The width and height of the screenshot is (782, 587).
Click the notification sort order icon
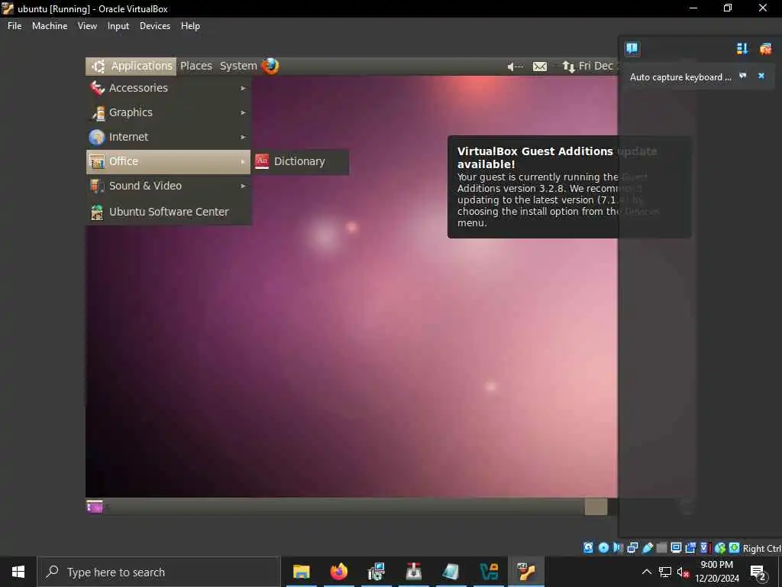[x=742, y=48]
